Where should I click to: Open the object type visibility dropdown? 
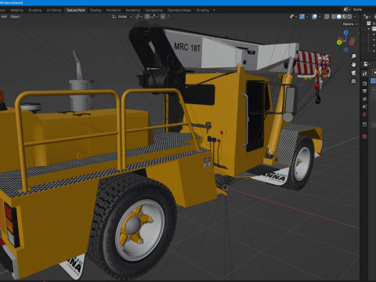click(294, 16)
